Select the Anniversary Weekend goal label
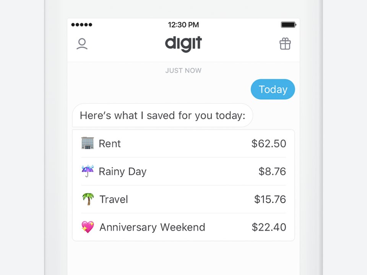The image size is (367, 275). [x=152, y=227]
